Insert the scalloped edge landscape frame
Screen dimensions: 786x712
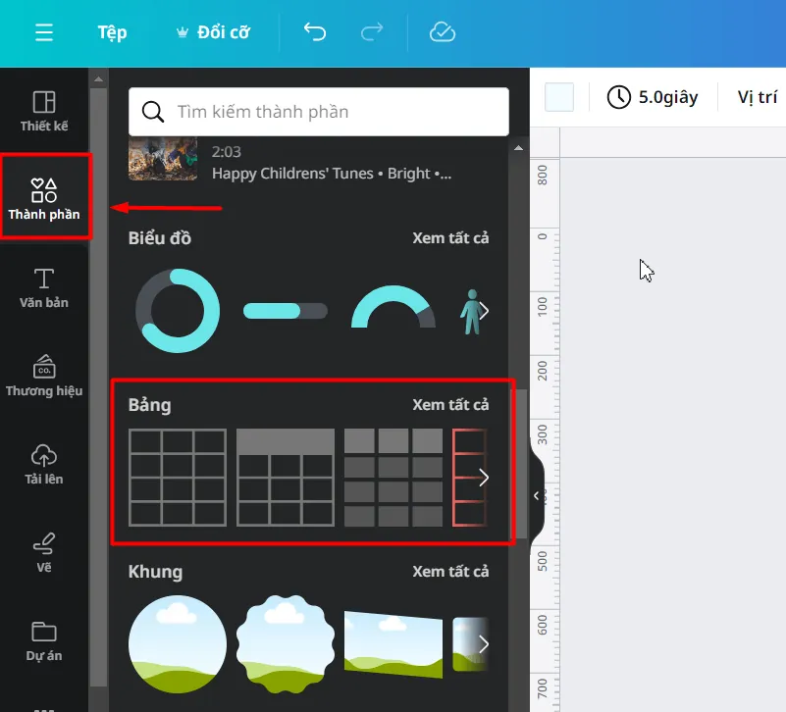[286, 644]
